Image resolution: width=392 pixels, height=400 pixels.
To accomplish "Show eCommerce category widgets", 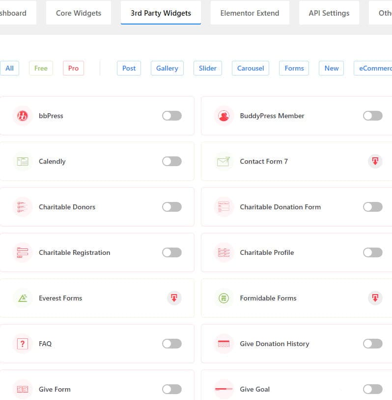I will pos(373,68).
